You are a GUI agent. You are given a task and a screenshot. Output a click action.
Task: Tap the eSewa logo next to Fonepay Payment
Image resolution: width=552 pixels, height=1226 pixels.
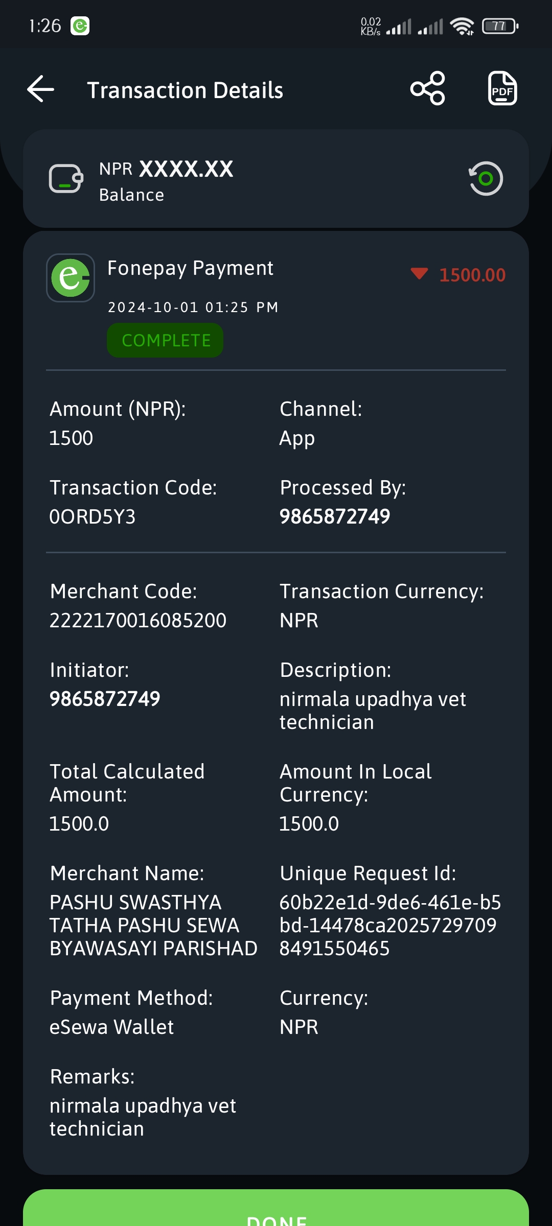(x=71, y=278)
